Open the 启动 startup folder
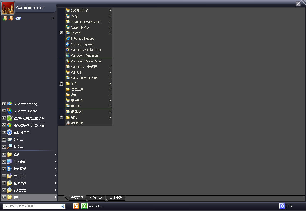Image resolution: width=306 pixels, height=211 pixels. 89,95
